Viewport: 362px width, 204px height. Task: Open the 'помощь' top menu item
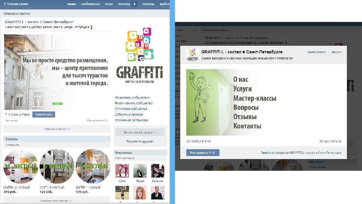point(148,4)
